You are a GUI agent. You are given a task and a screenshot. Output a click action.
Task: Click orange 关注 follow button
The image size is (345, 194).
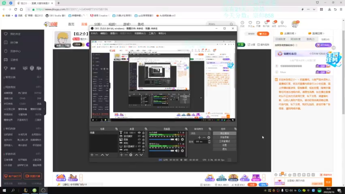(x=263, y=34)
